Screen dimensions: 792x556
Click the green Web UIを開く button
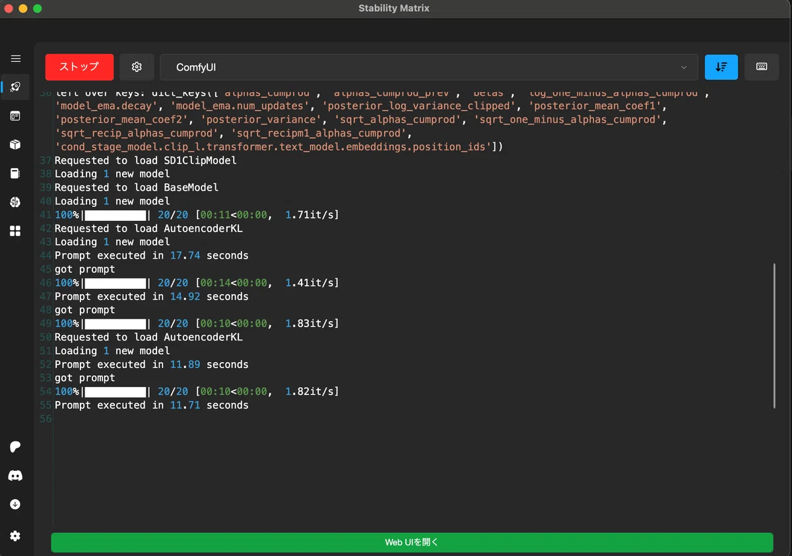pos(412,542)
